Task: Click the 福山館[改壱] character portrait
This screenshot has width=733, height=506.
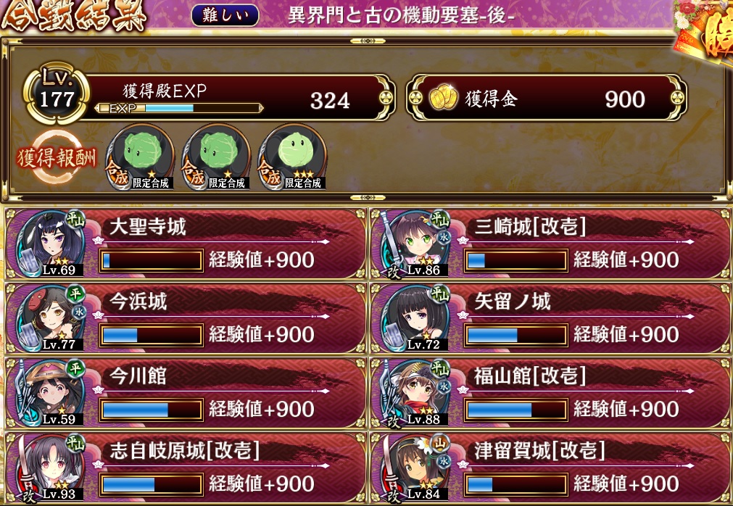Action: click(415, 393)
